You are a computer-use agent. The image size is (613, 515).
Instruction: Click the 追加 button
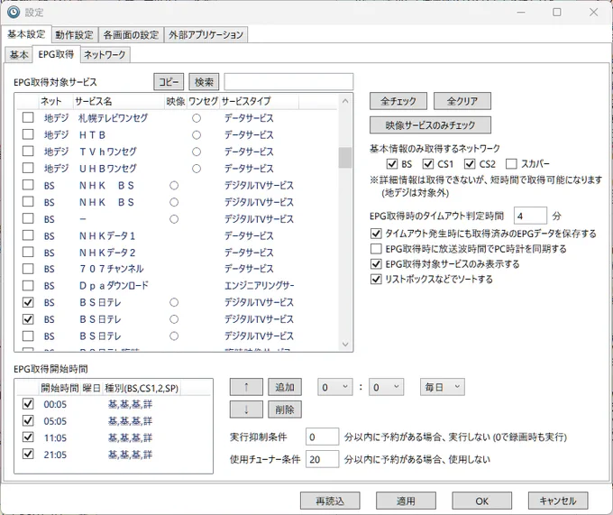tap(285, 387)
